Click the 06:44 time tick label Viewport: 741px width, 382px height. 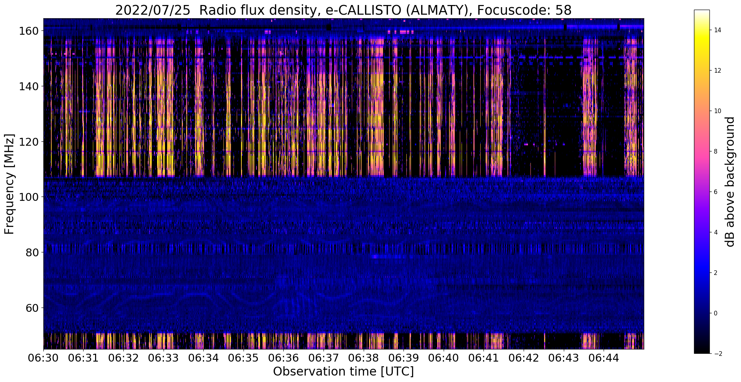(x=604, y=358)
